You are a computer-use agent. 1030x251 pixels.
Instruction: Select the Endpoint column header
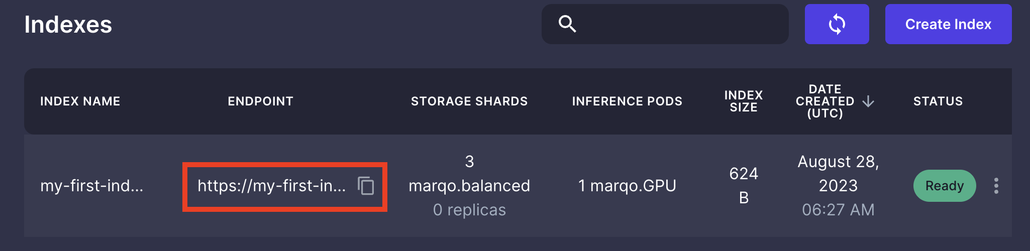pyautogui.click(x=260, y=101)
